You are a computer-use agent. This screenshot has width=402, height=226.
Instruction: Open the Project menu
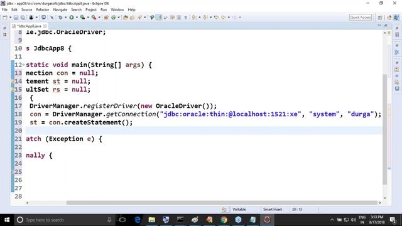pos(90,9)
